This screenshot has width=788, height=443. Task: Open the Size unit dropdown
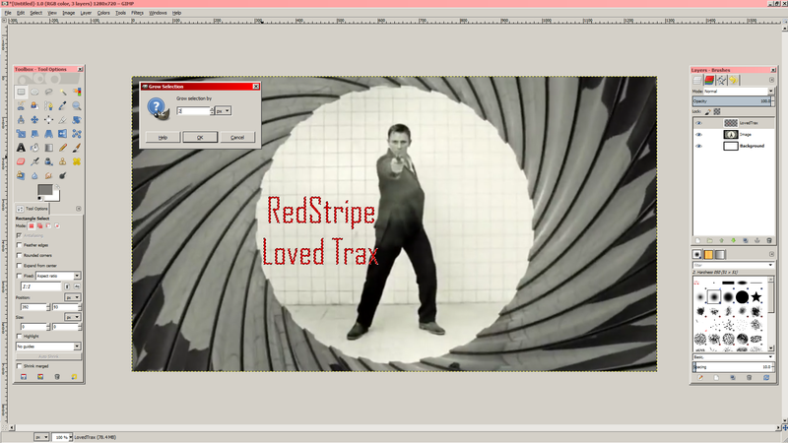tap(72, 317)
